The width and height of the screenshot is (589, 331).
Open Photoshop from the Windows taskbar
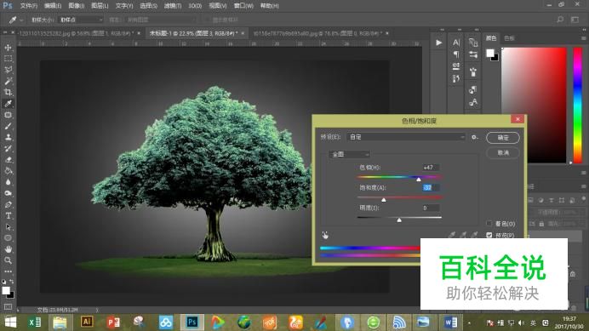pos(192,322)
